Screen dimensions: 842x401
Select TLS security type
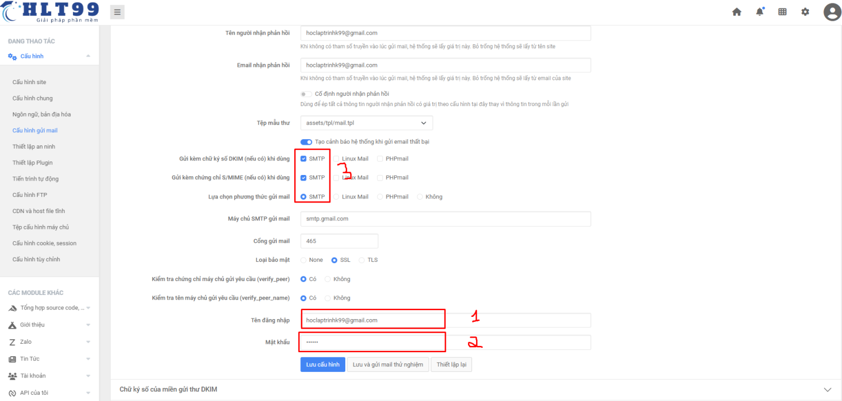click(362, 260)
